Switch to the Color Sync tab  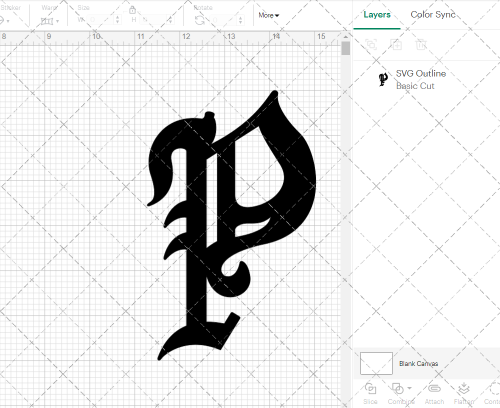click(433, 14)
